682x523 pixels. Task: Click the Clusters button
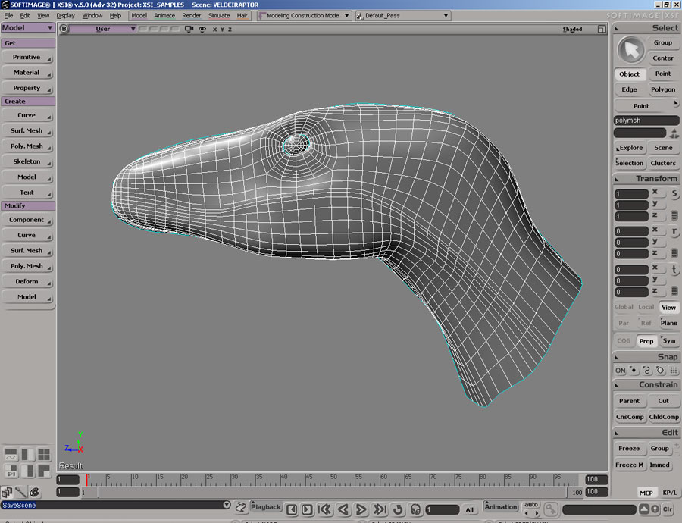coord(663,163)
